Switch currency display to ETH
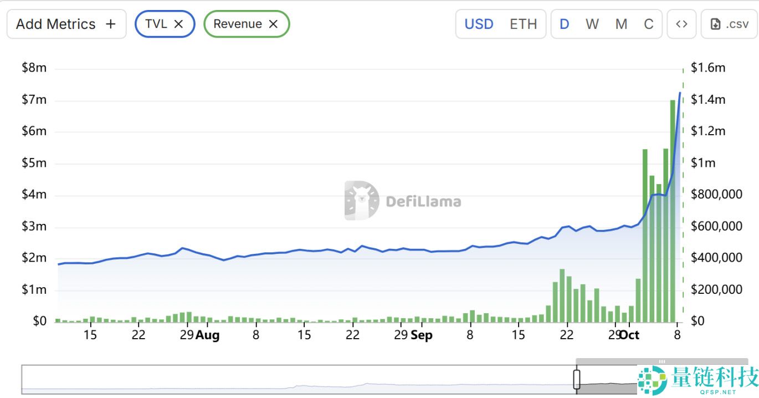 pos(524,24)
